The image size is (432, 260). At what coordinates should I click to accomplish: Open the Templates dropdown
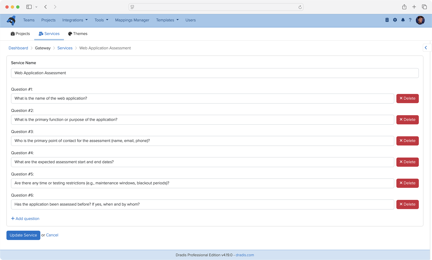coord(167,20)
